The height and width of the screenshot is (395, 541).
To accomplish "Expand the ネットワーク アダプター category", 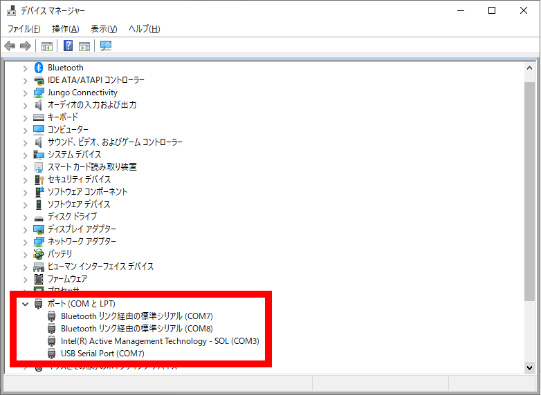I will point(26,242).
